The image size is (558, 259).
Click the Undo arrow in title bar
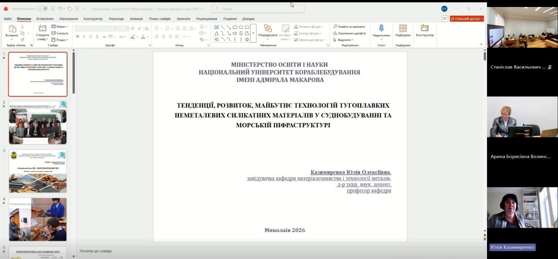[61, 9]
